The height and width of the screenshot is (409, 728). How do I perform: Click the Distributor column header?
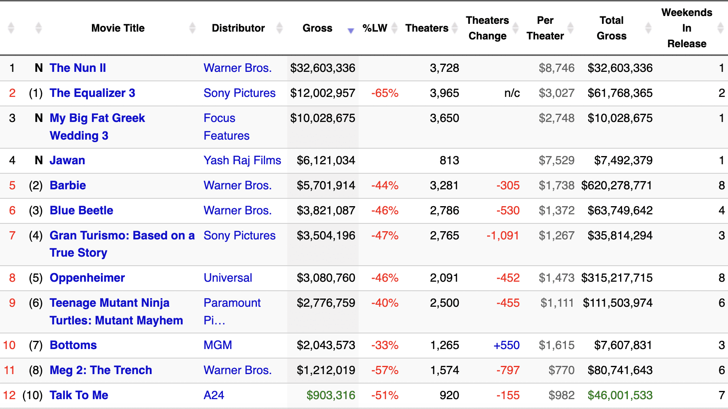point(238,28)
